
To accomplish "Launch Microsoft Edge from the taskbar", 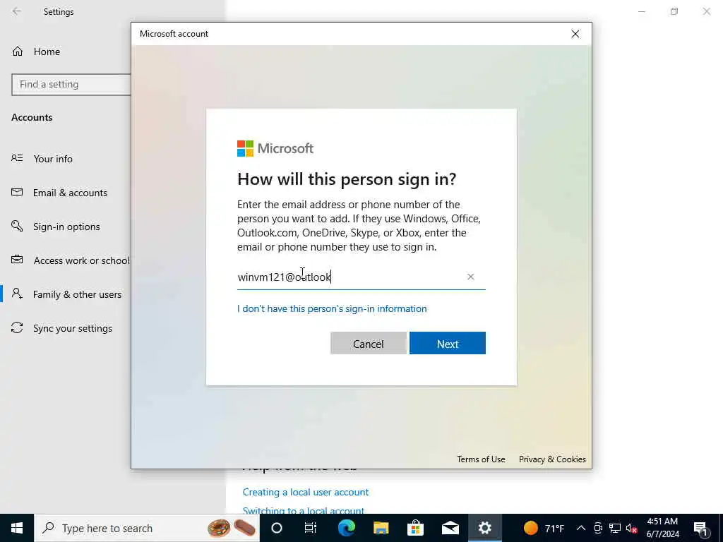I will pos(346,528).
